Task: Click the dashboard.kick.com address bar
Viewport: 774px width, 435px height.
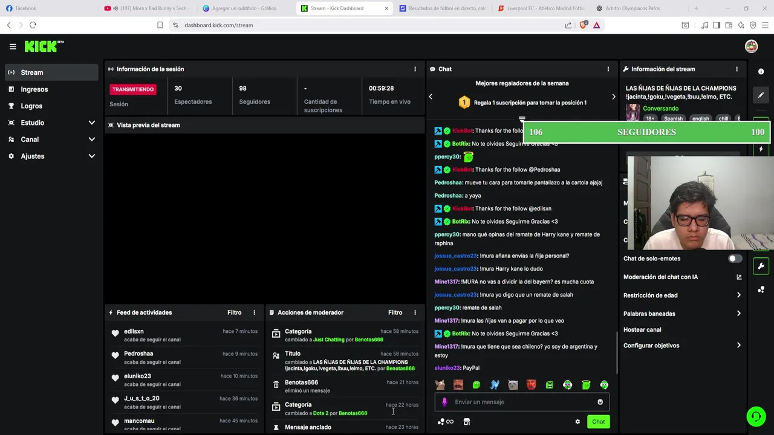Action: [x=218, y=25]
